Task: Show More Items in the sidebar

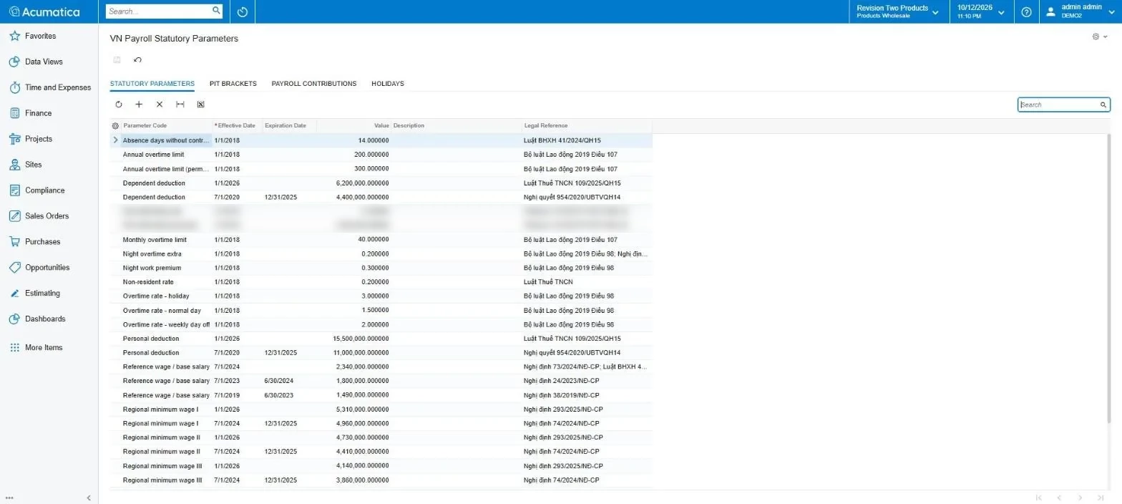Action: [x=44, y=348]
